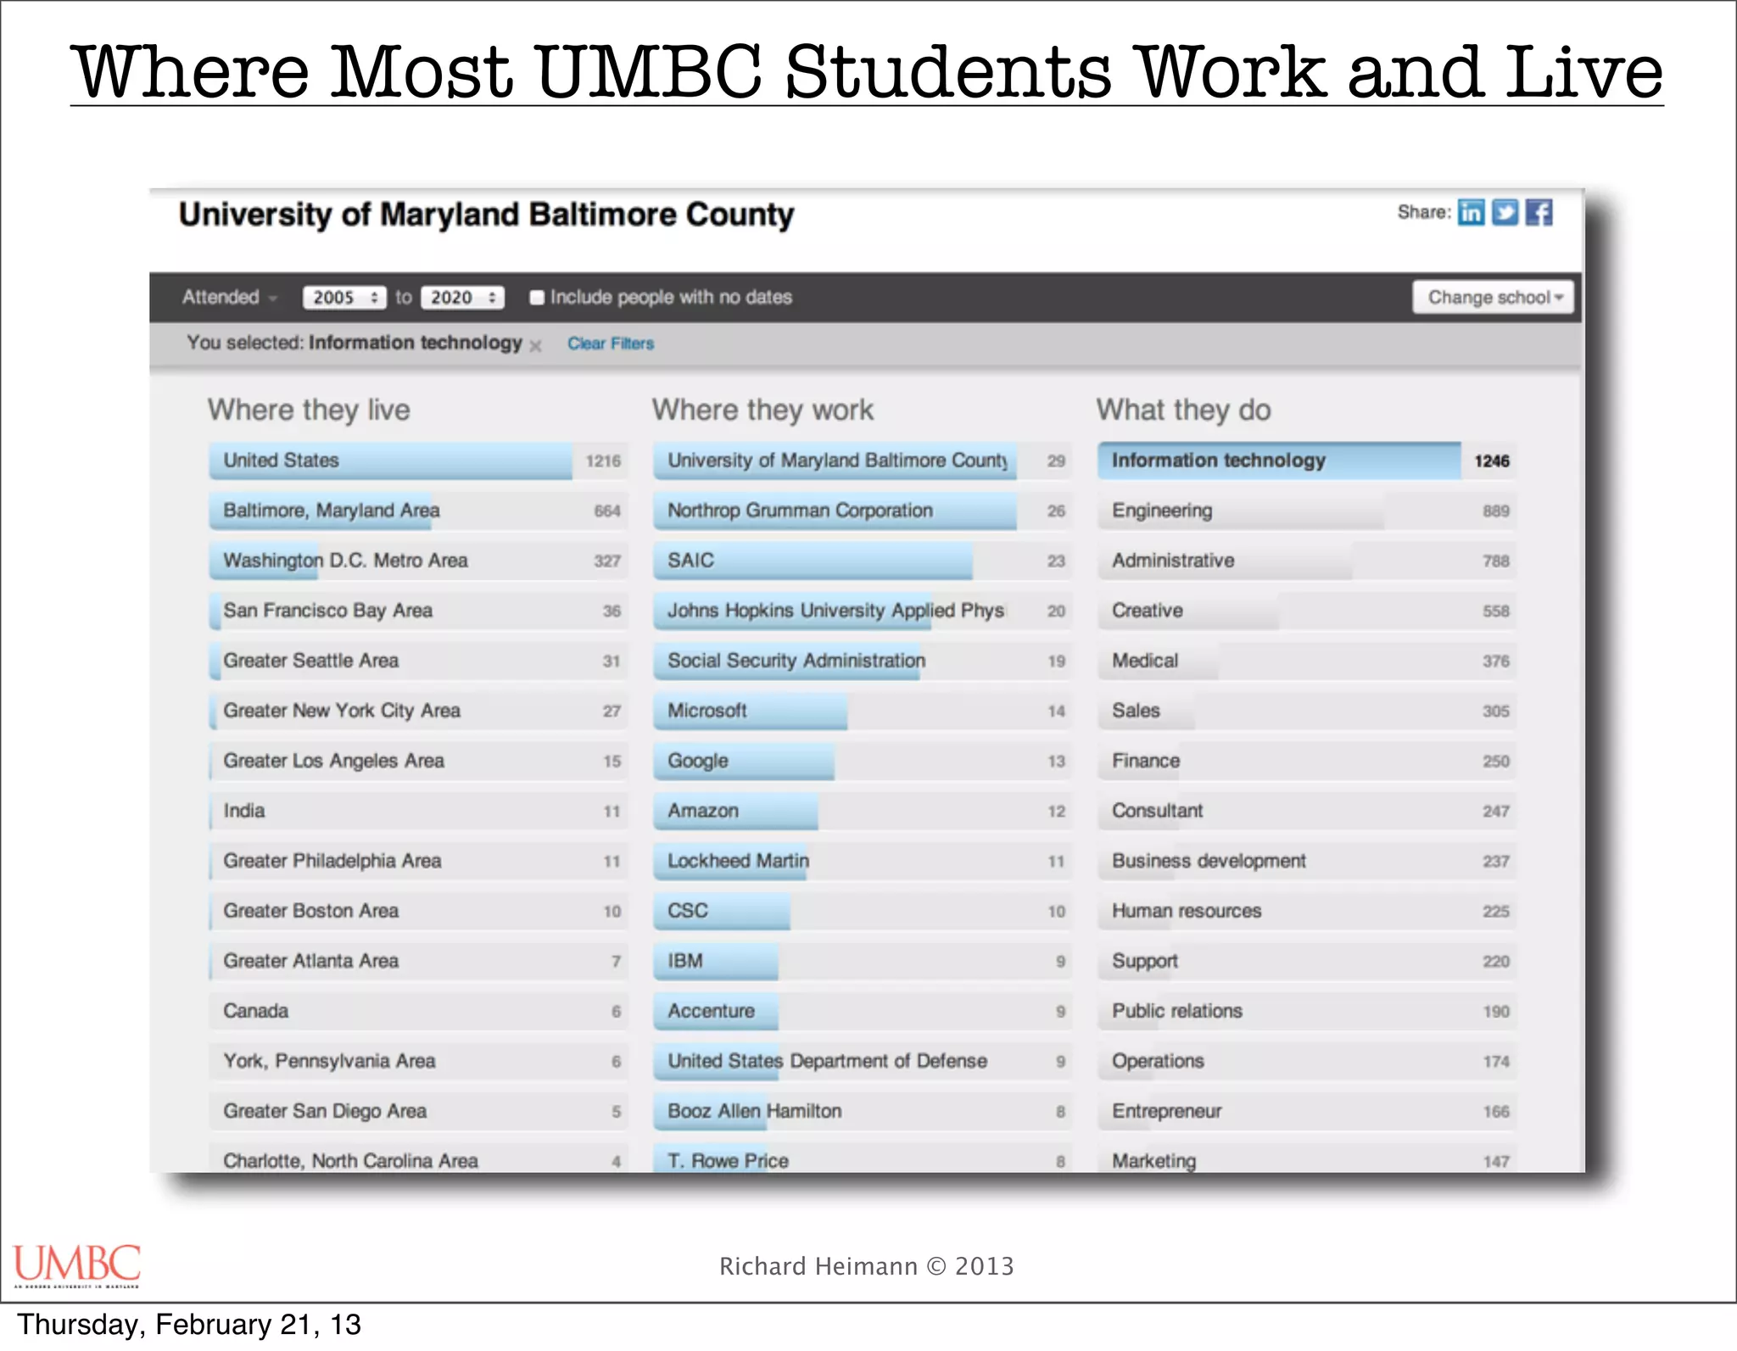Filter by United States Department of Defense
Image resolution: width=1737 pixels, height=1351 pixels.
863,1061
